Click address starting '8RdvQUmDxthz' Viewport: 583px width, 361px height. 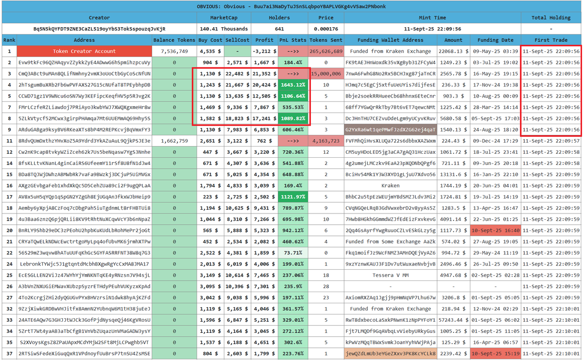[84, 141]
